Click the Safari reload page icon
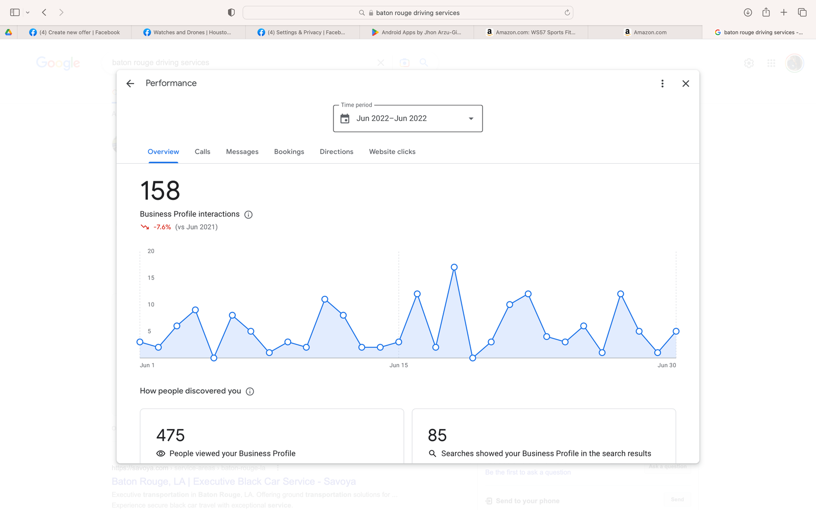 pos(567,13)
